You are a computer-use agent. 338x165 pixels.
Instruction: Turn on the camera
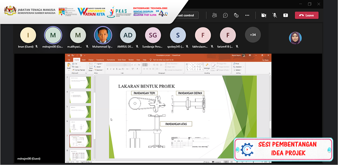click(264, 15)
